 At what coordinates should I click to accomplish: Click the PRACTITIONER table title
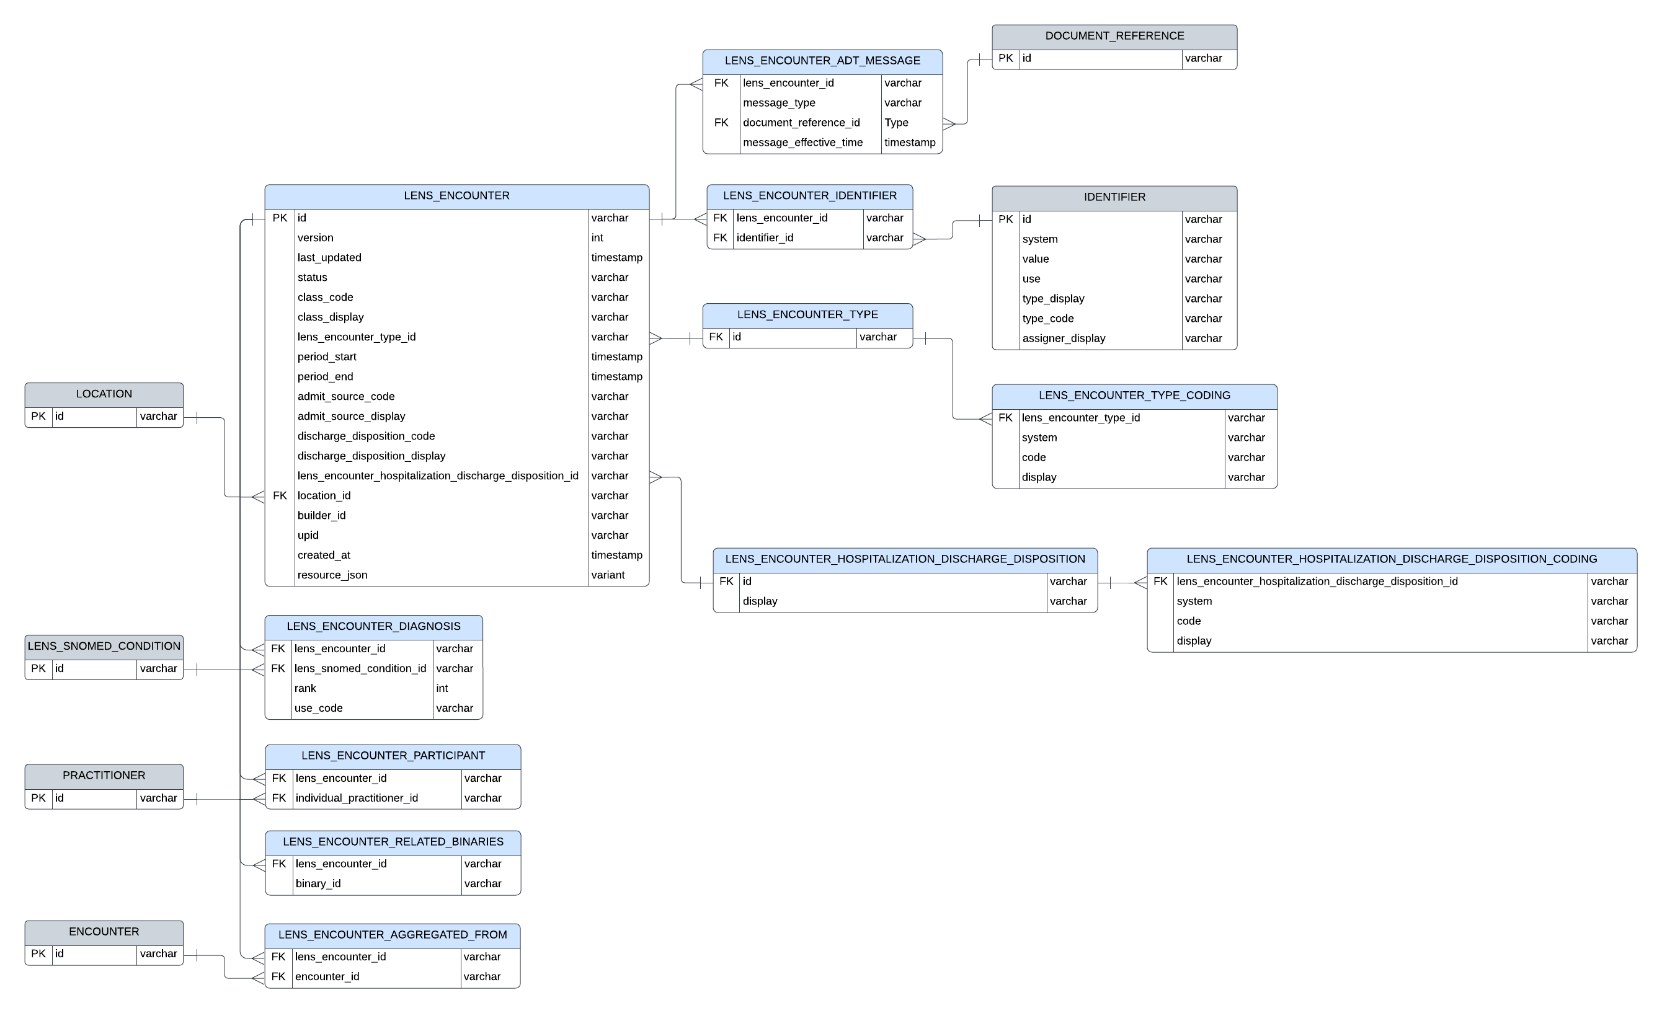coord(104,776)
